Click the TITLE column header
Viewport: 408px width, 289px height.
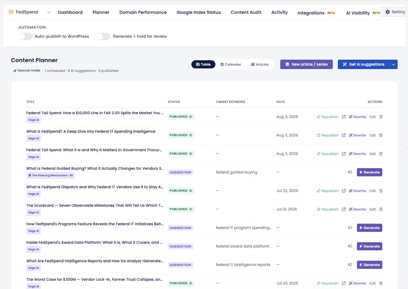30,102
